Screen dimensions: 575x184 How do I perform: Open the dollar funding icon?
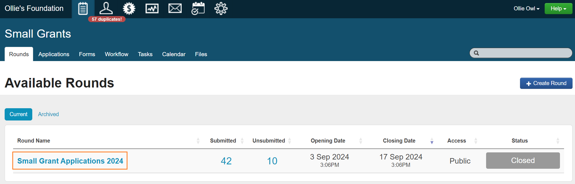point(129,8)
